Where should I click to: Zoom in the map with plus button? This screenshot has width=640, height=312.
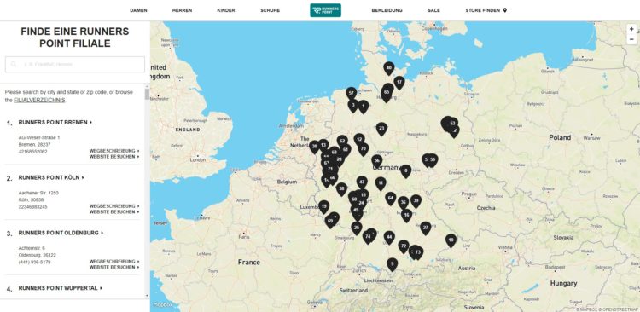(631, 29)
